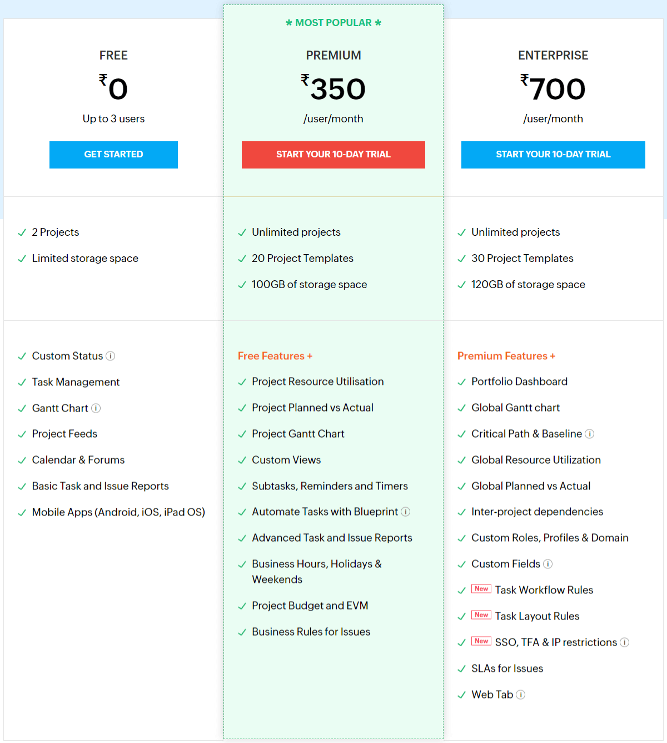667x743 pixels.
Task: Select the PREMIUM plan heading
Action: (x=333, y=55)
